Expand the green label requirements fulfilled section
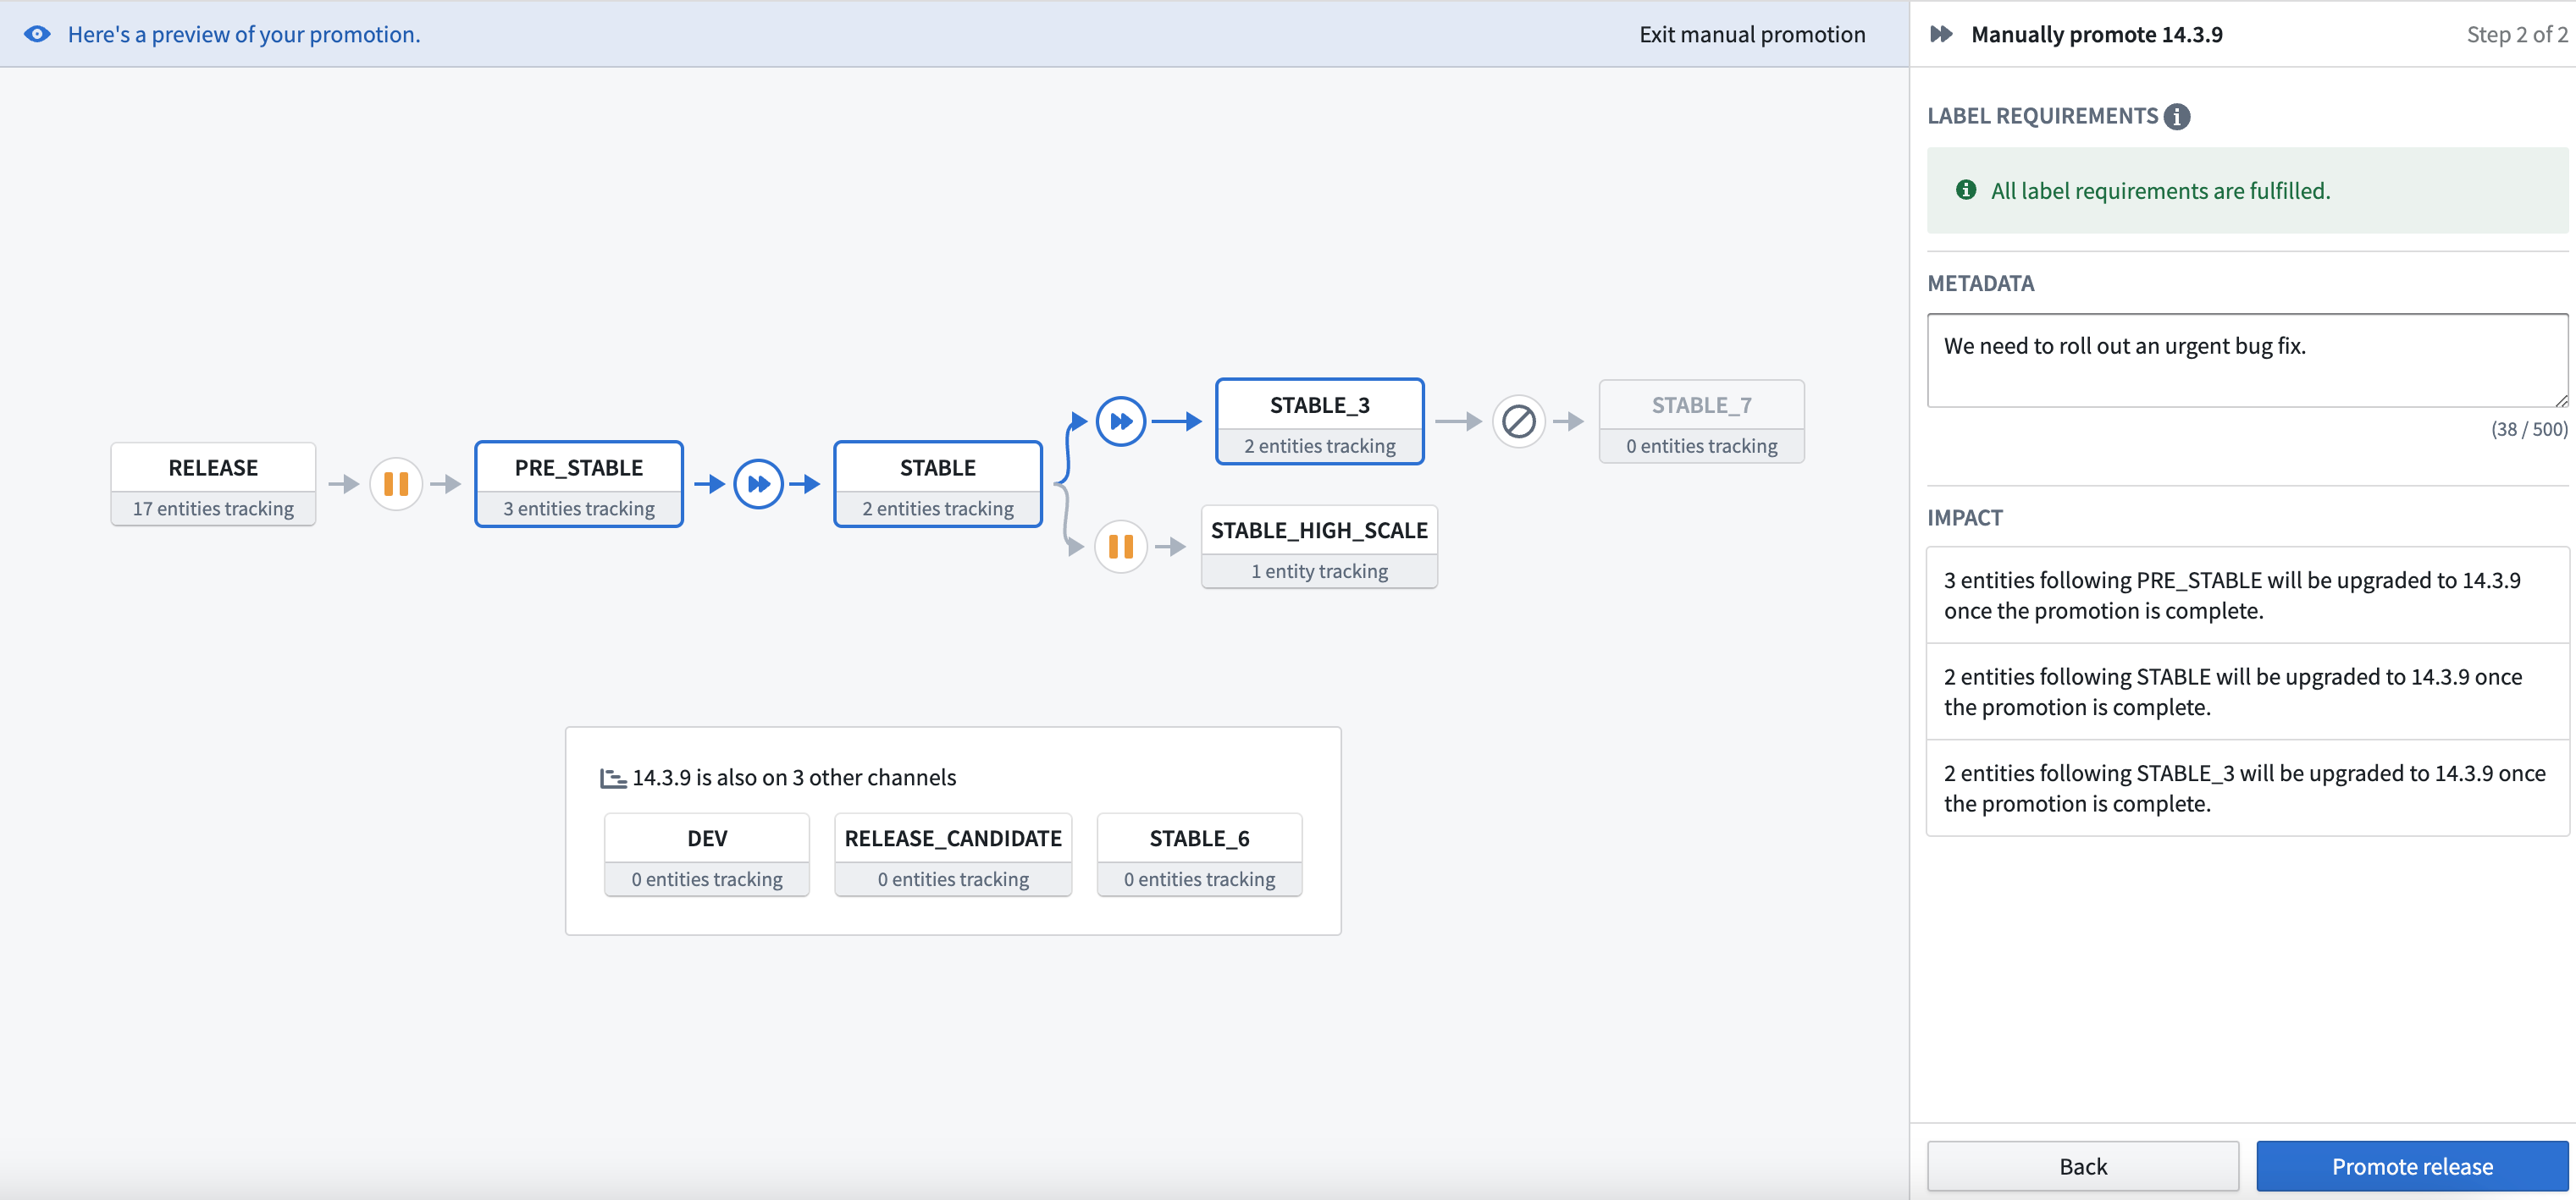 click(2241, 189)
